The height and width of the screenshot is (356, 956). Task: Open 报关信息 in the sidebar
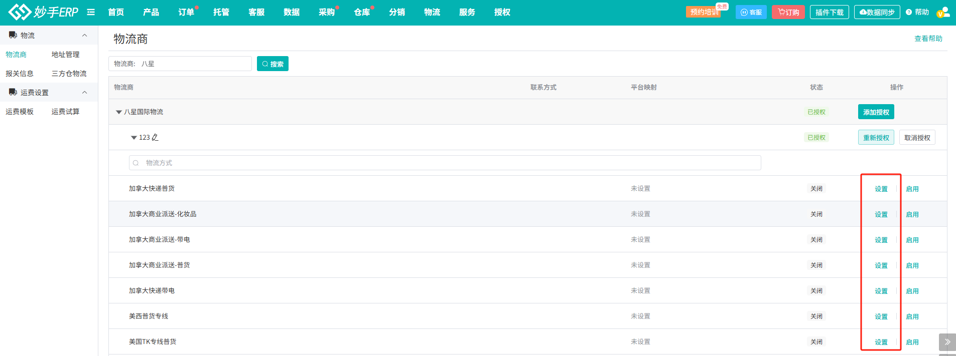coord(20,74)
